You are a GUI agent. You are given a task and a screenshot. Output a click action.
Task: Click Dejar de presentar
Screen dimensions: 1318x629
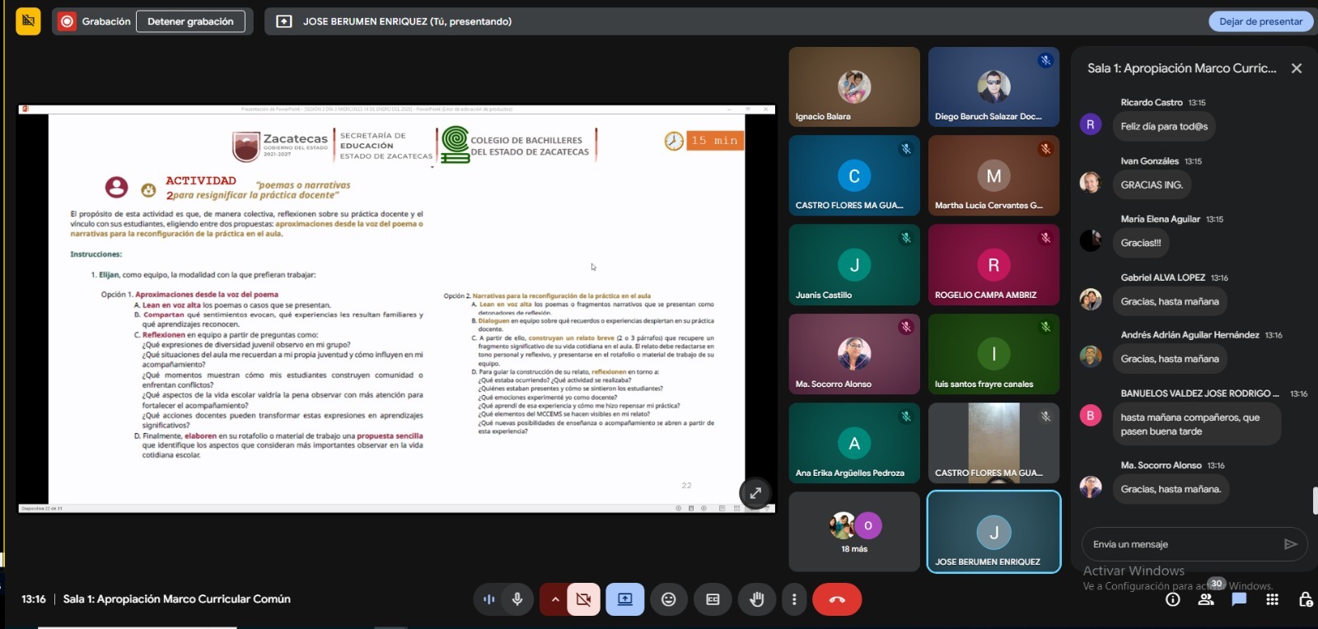click(x=1260, y=21)
